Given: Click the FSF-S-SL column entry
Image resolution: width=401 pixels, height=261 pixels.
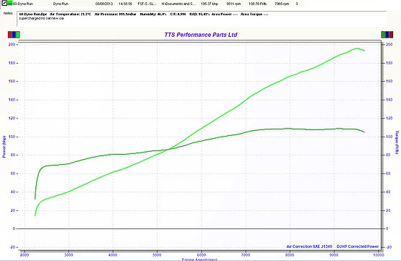Looking at the screenshot, I should coord(147,4).
